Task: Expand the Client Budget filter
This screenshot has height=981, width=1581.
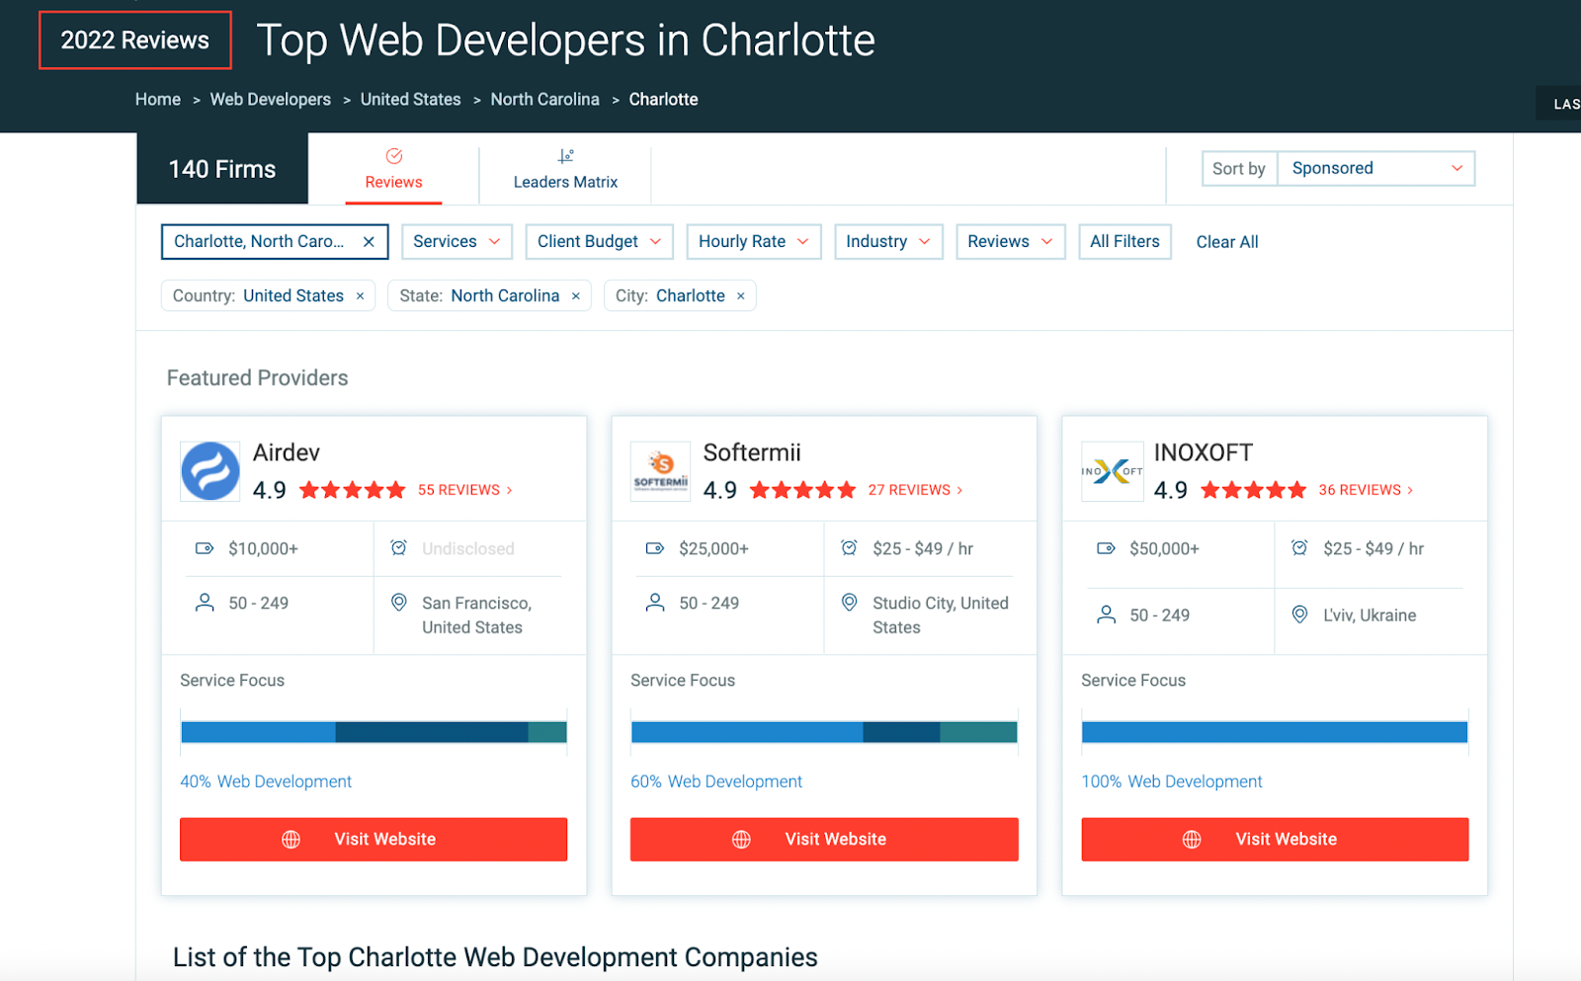Action: tap(599, 242)
